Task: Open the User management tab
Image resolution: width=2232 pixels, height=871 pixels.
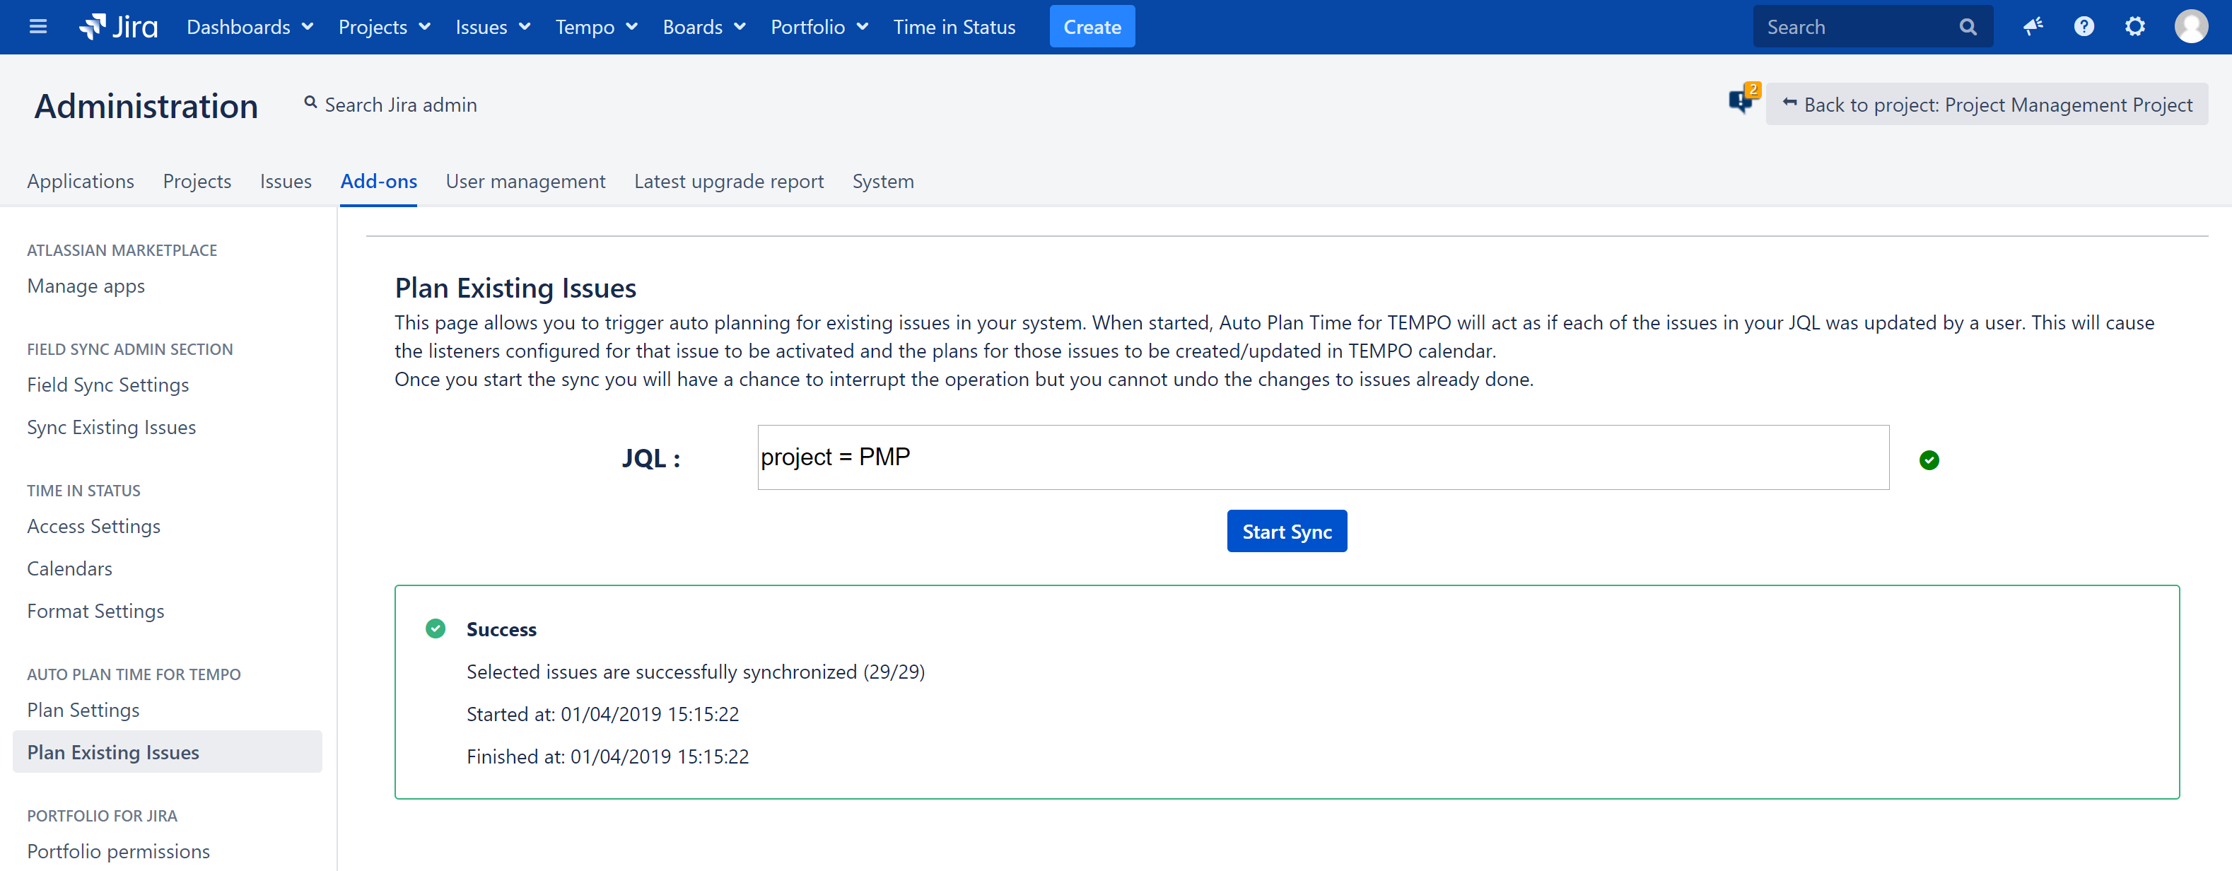Action: [525, 181]
